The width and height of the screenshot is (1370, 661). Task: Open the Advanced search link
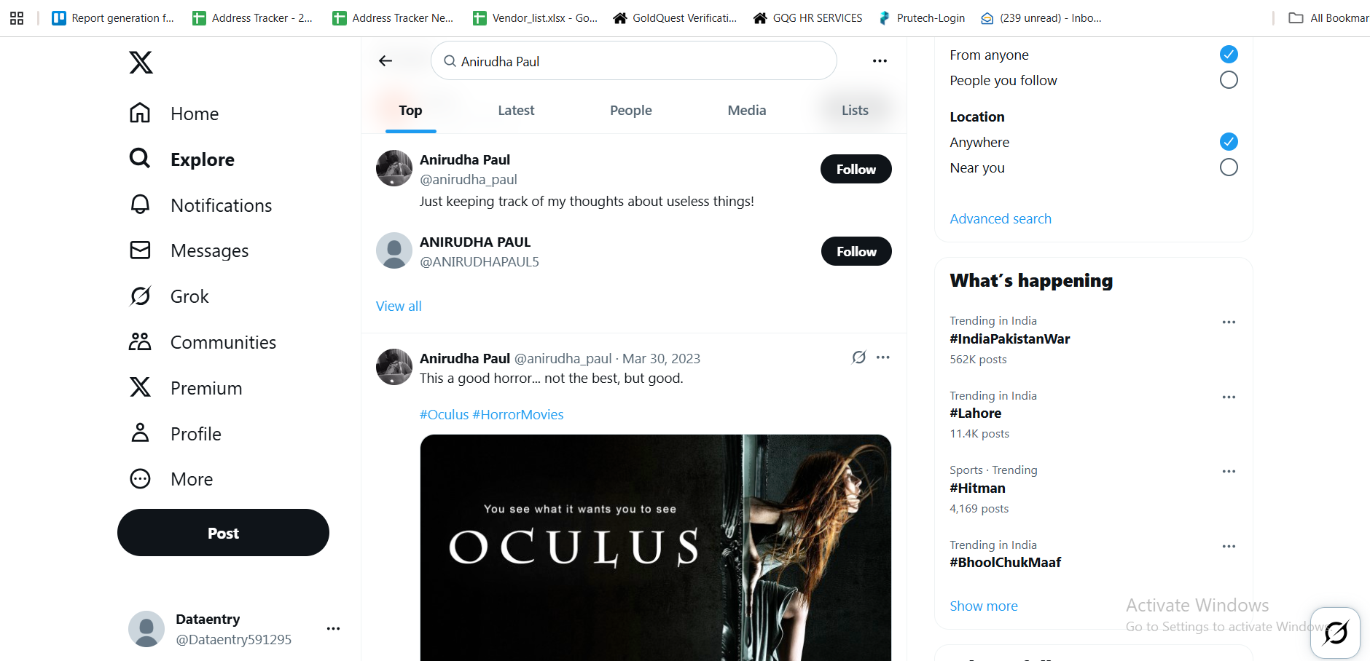pos(1000,219)
